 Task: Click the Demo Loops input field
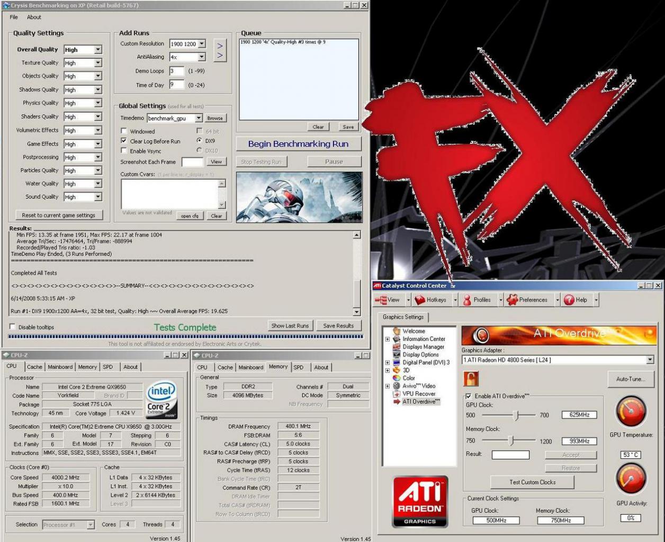click(177, 71)
